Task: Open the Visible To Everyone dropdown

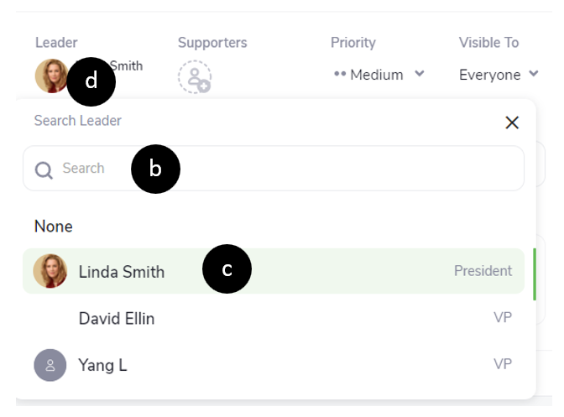Action: 499,75
